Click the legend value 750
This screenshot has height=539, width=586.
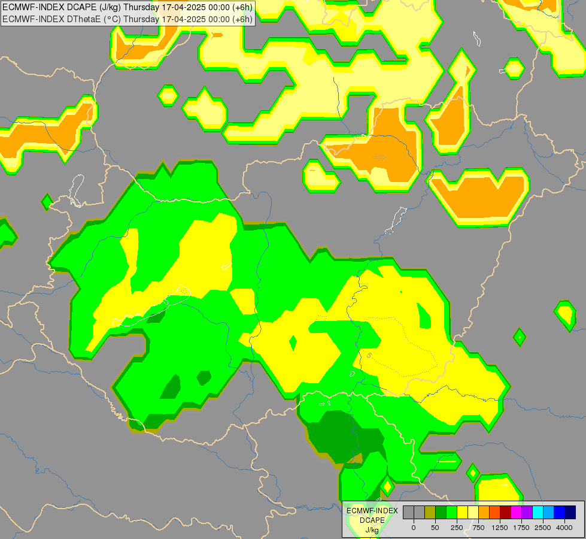[478, 528]
